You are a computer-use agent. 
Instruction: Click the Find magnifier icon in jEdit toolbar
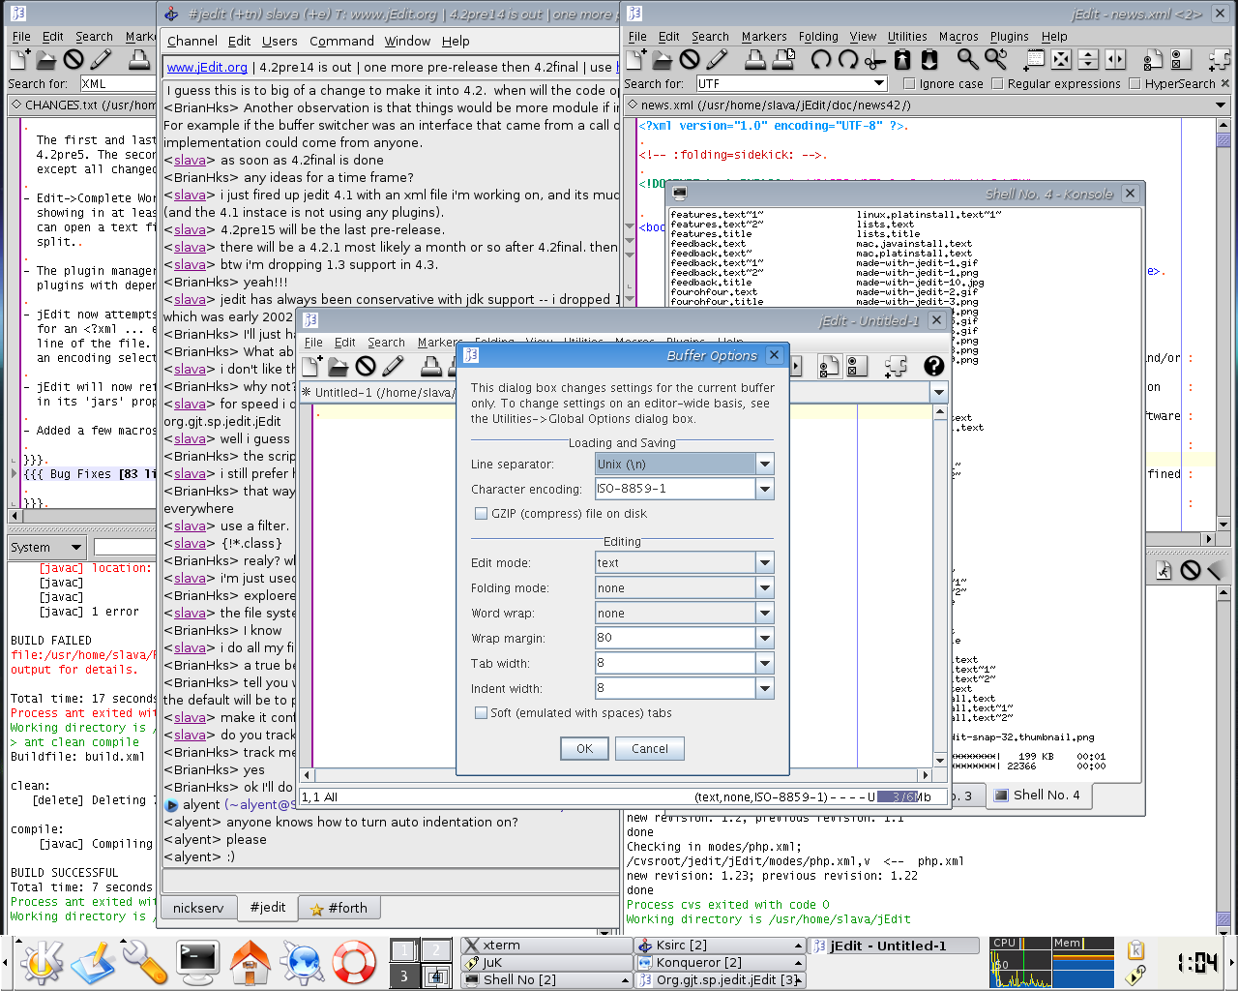[x=967, y=60]
